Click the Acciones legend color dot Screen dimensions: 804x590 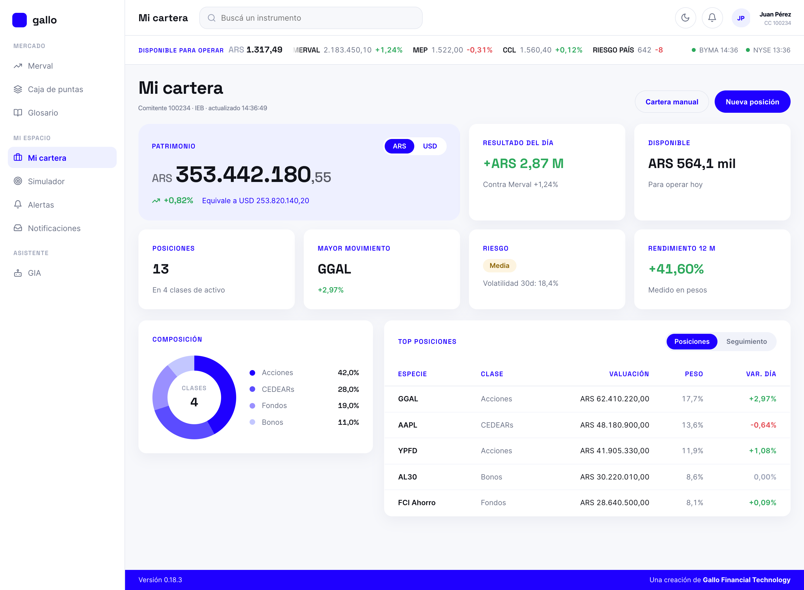pos(252,373)
